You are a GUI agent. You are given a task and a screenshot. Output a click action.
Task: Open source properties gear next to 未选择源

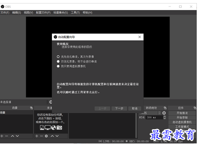click(x=50, y=102)
